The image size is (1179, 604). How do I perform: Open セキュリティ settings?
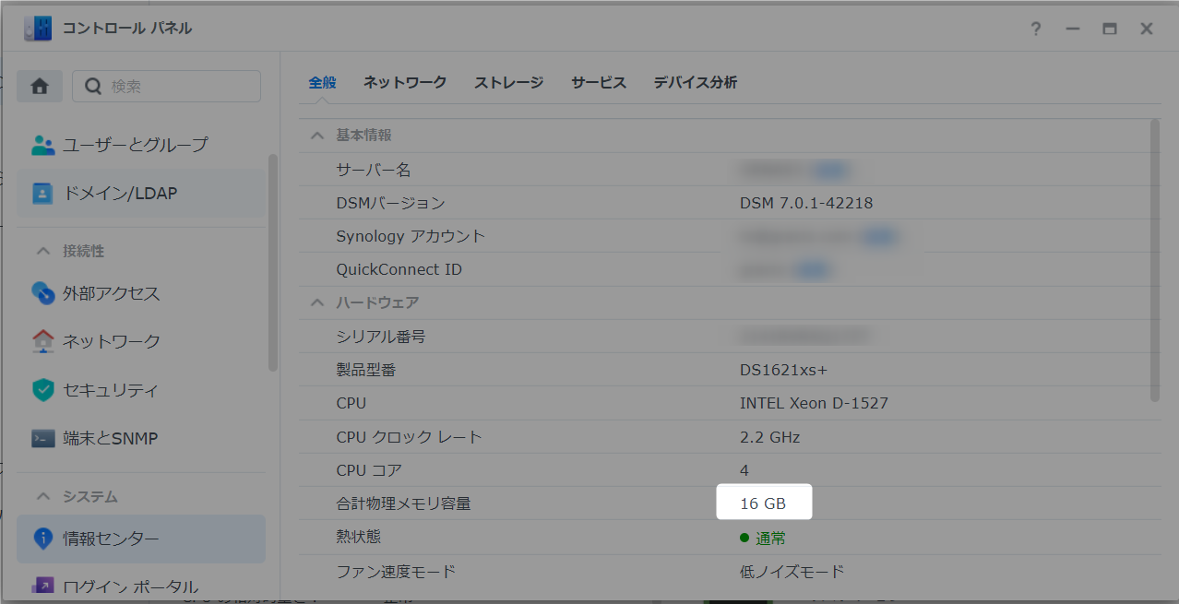click(141, 390)
